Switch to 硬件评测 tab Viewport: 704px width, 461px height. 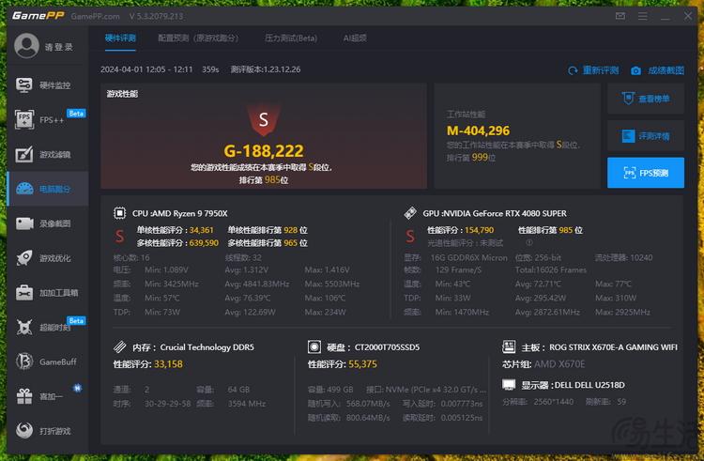120,38
